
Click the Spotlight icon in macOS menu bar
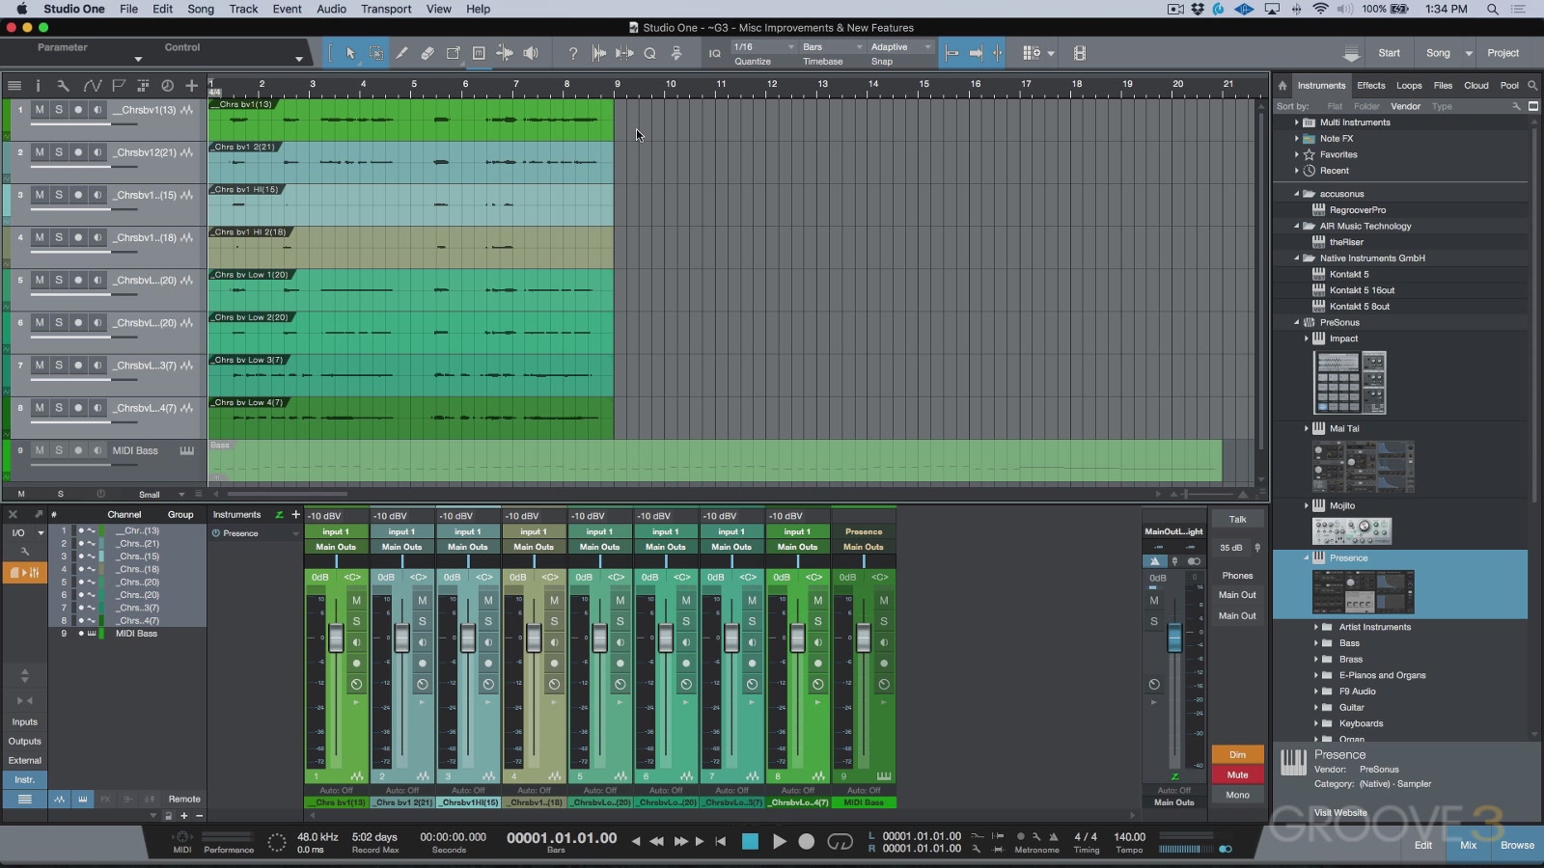[x=1492, y=9]
